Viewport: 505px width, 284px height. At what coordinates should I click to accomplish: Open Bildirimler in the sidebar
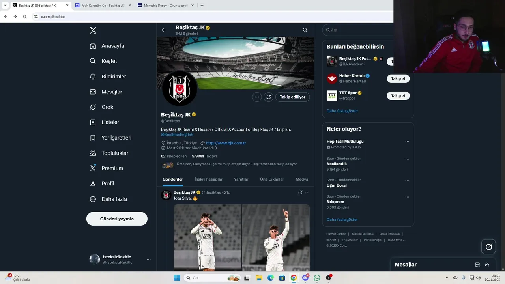tap(108, 77)
